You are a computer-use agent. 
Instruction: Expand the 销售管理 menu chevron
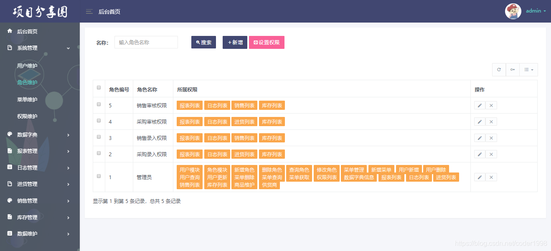tap(68, 201)
